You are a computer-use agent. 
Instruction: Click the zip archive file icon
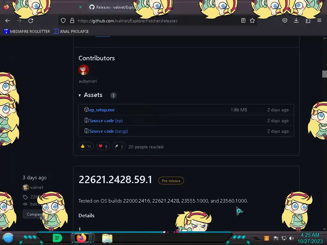pyautogui.click(x=86, y=120)
